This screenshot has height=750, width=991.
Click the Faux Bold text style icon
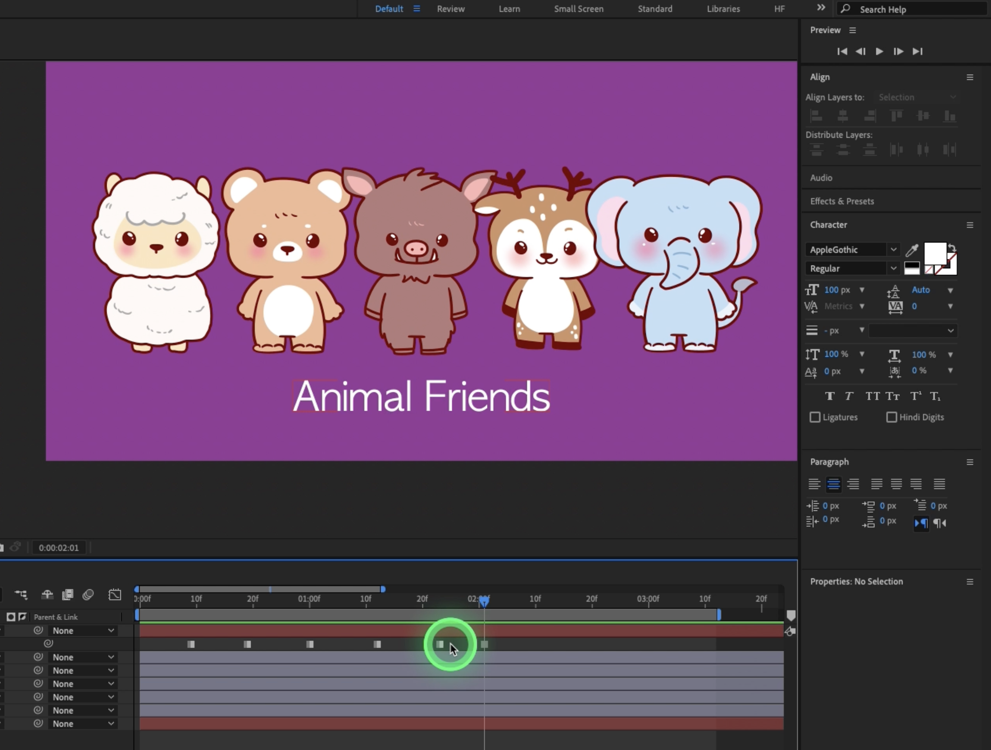pos(830,396)
